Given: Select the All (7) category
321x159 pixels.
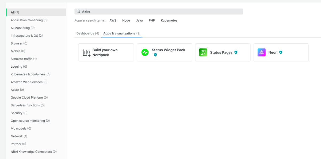Looking at the screenshot, I should [x=36, y=12].
